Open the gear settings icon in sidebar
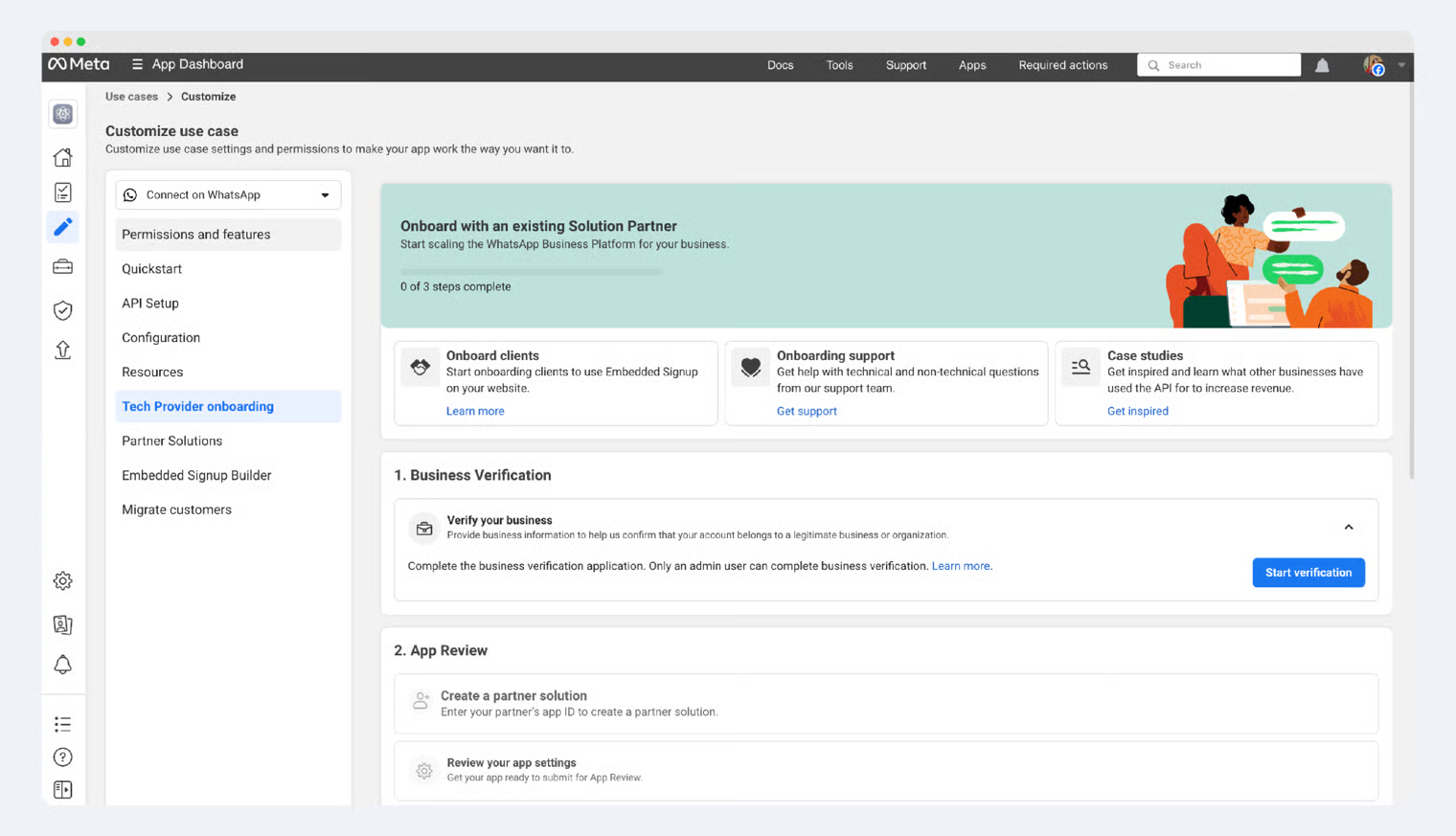The image size is (1456, 836). pyautogui.click(x=63, y=581)
